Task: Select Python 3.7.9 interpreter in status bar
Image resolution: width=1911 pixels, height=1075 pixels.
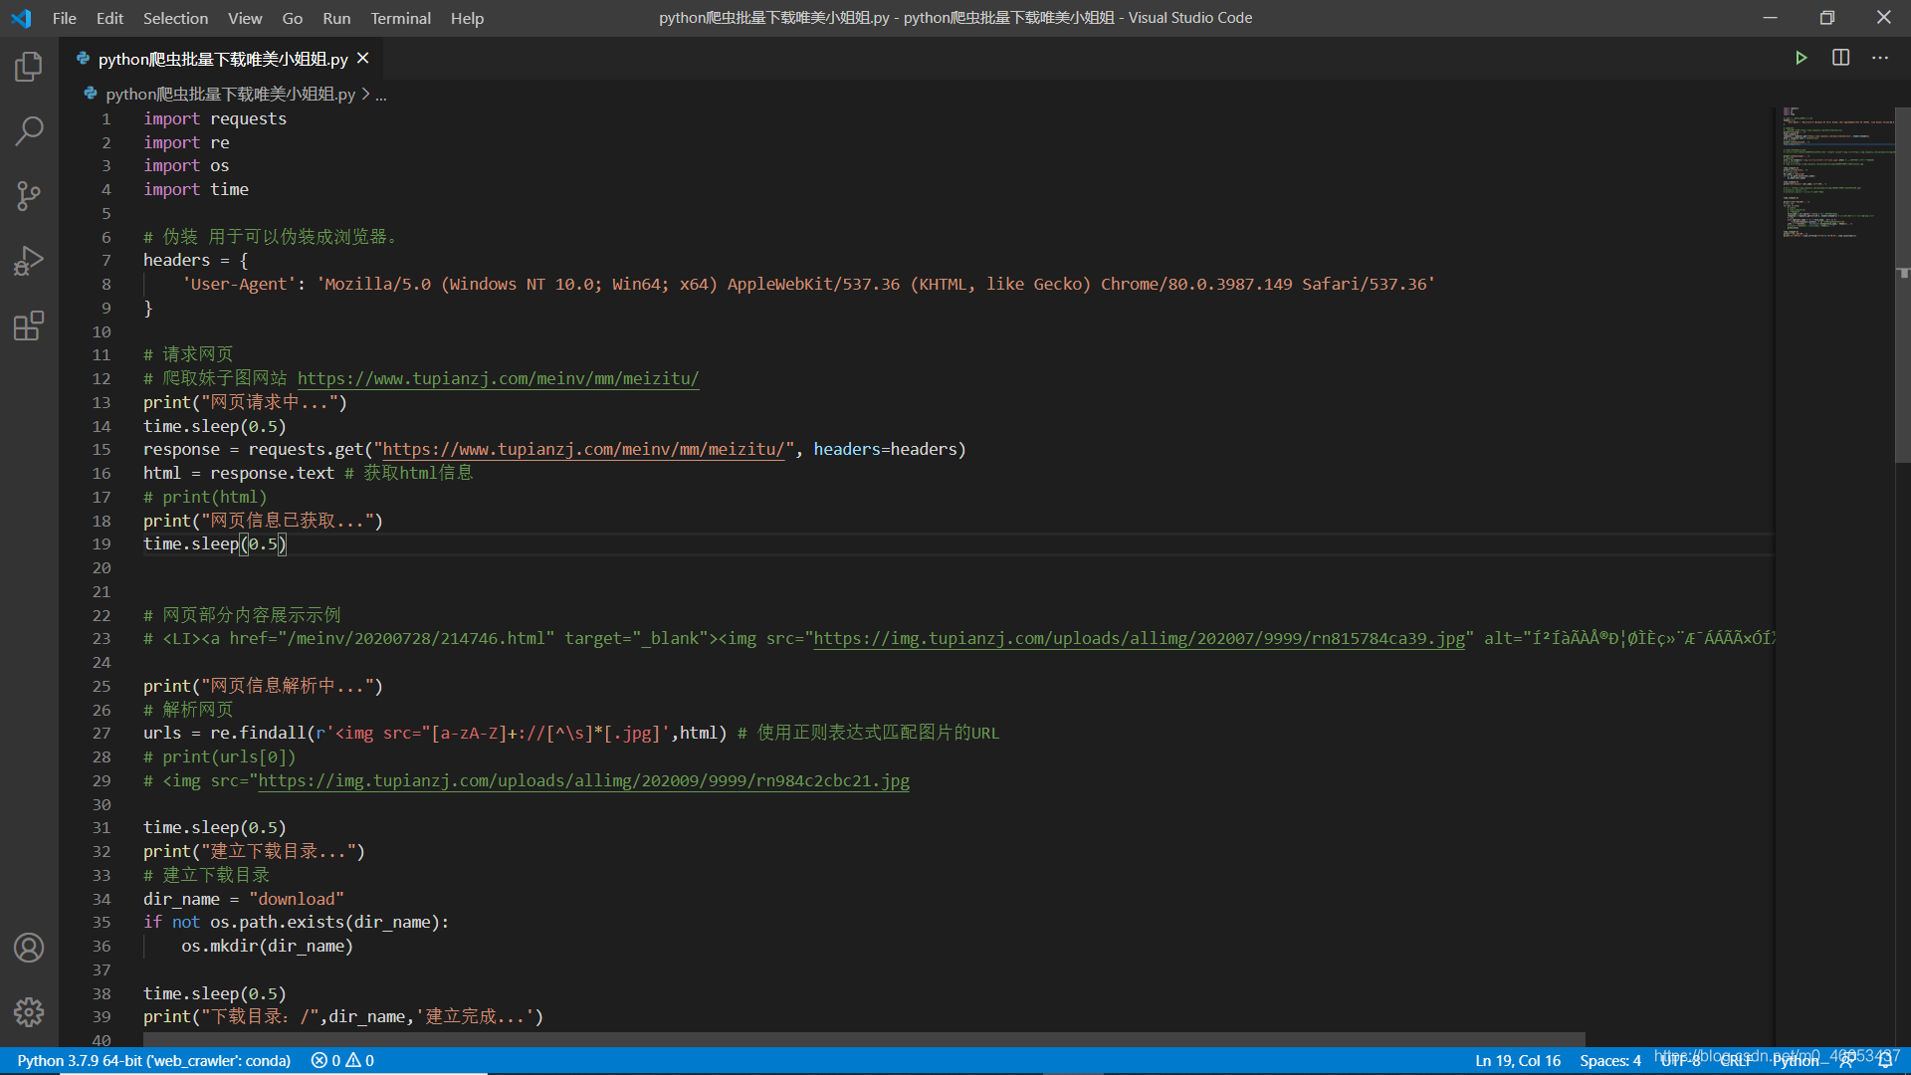Action: point(153,1060)
